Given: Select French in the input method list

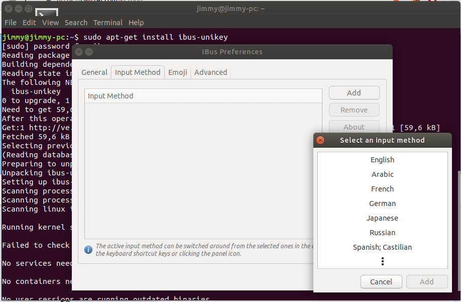Looking at the screenshot, I should 382,189.
